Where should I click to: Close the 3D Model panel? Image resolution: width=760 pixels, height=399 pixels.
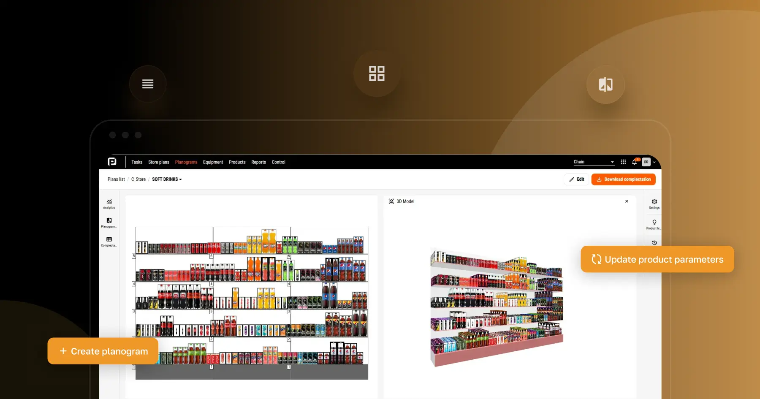click(627, 201)
